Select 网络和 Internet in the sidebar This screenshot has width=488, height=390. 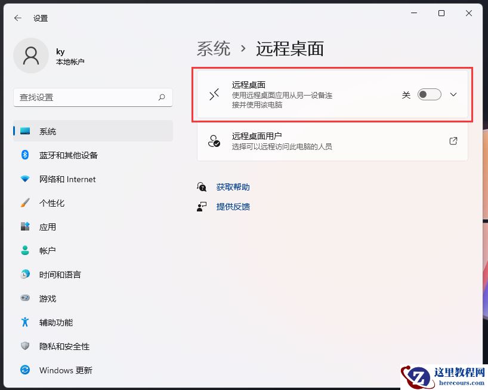[x=66, y=179]
